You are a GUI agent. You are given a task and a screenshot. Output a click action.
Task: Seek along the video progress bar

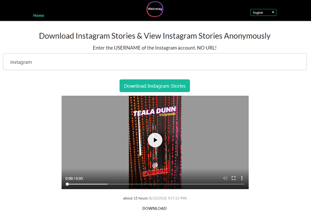(x=156, y=184)
